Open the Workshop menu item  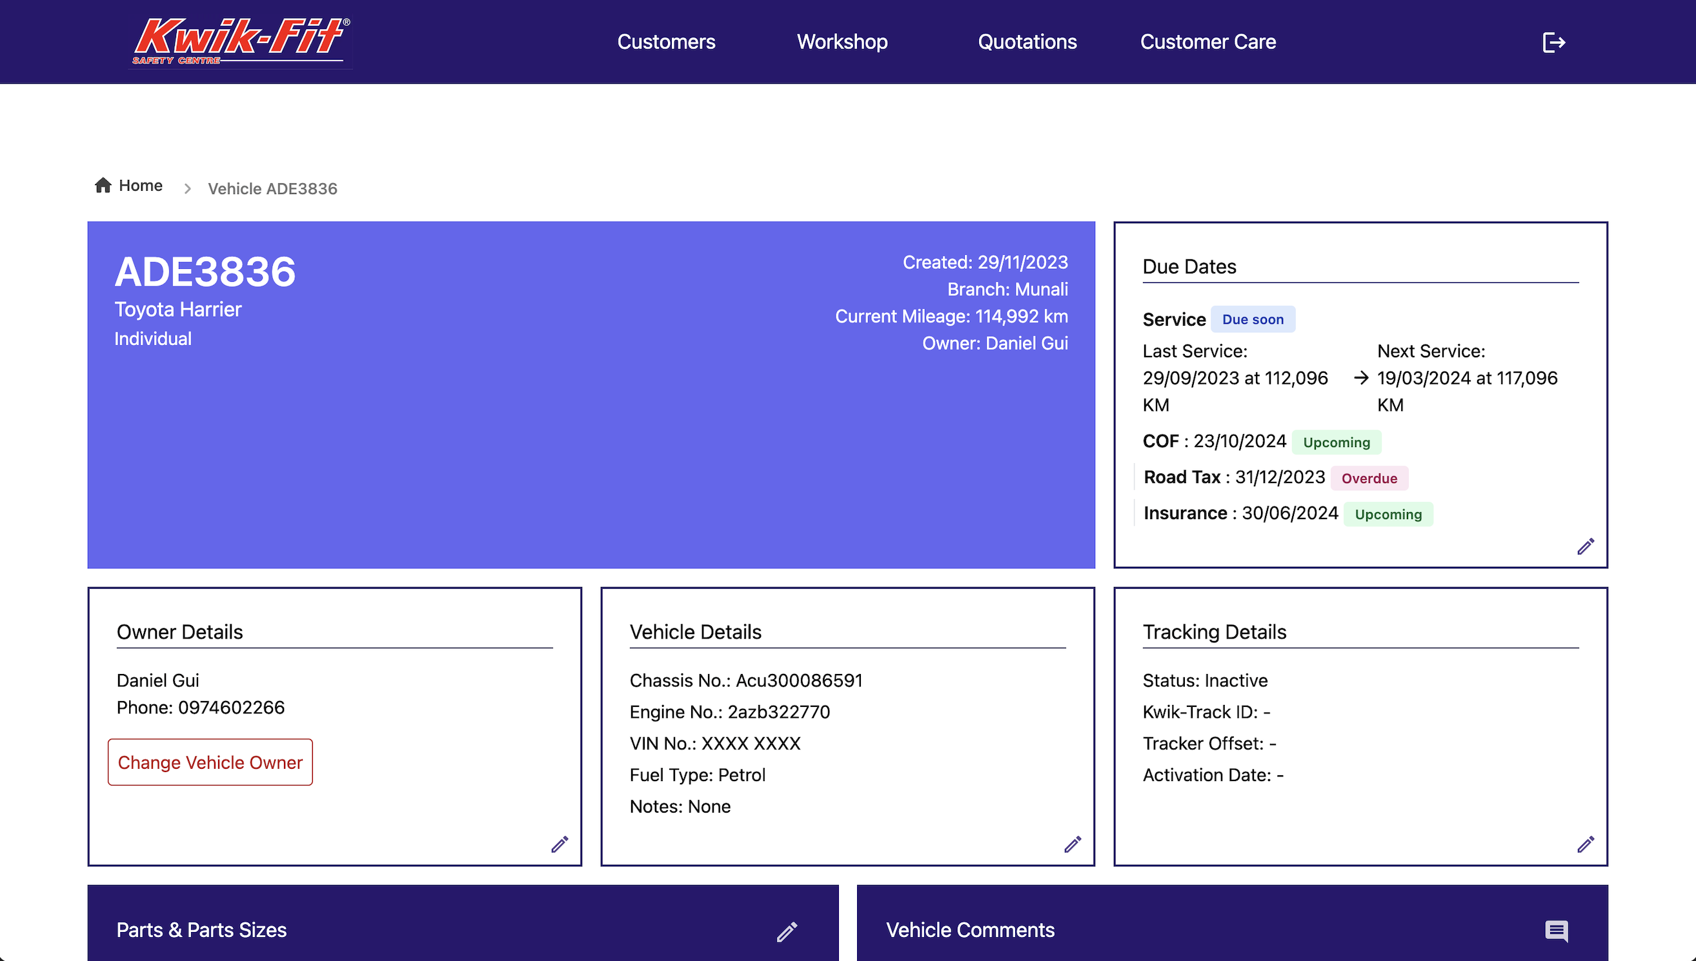(x=841, y=42)
